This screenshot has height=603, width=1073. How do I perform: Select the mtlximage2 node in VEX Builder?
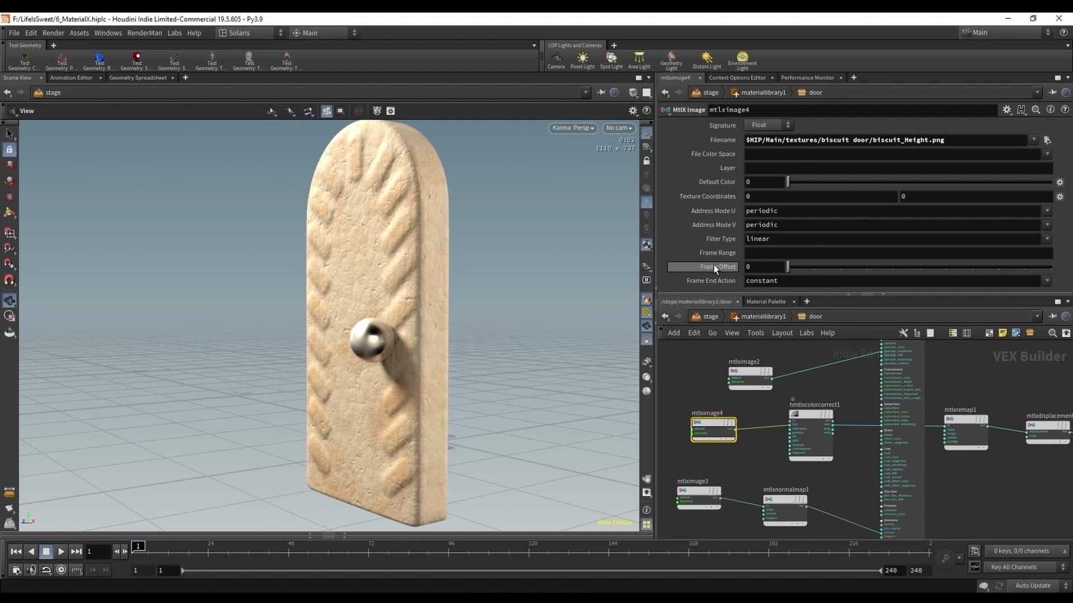click(749, 371)
